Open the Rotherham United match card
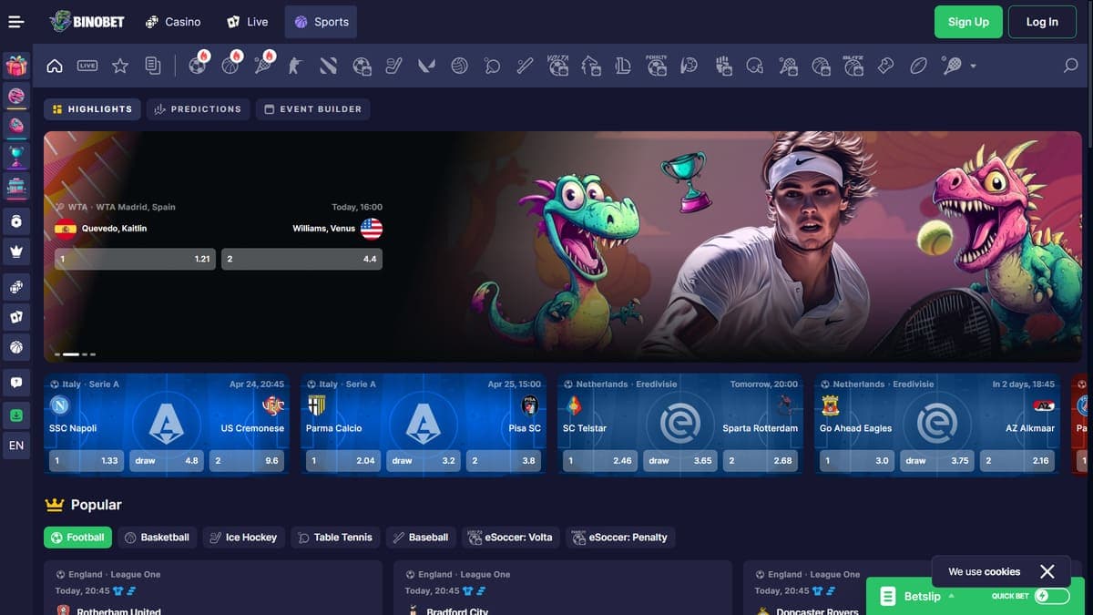Viewport: 1093px width, 615px height. (212, 588)
